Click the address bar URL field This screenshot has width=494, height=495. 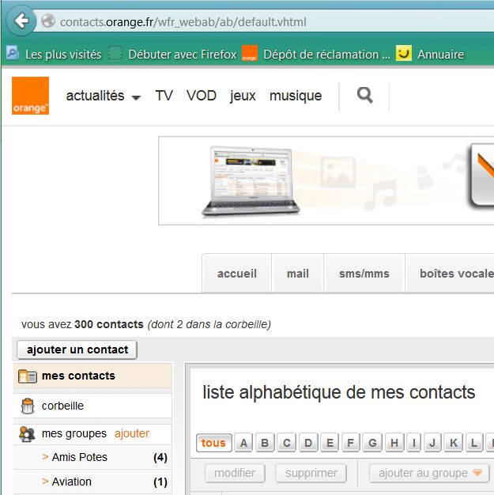[265, 22]
